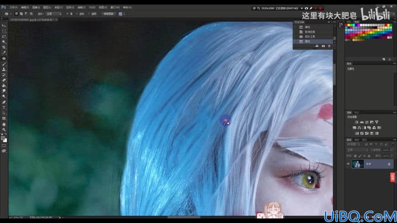The width and height of the screenshot is (397, 223).
Task: Select the Quick Selection tool
Action: click(4, 42)
